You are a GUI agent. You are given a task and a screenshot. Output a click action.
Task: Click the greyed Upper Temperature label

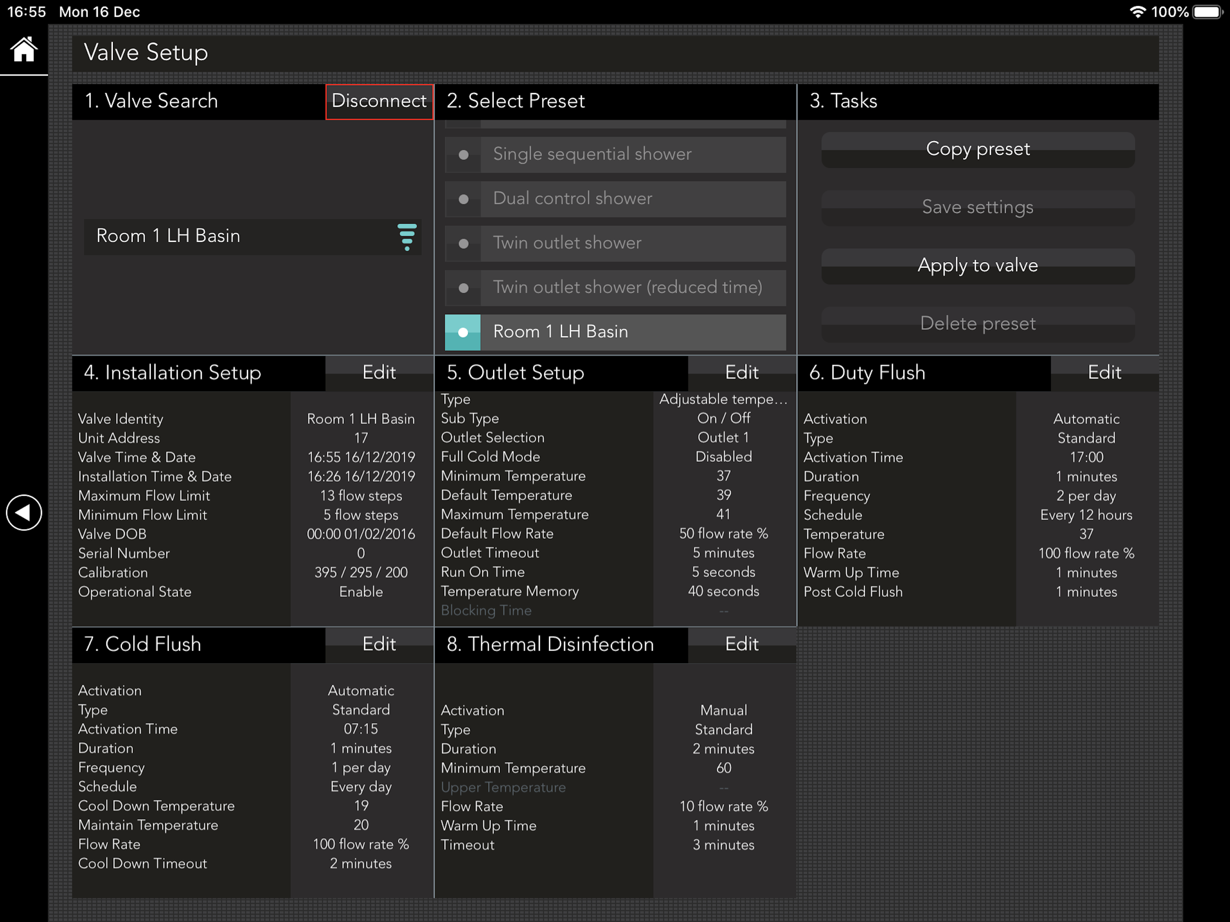503,787
